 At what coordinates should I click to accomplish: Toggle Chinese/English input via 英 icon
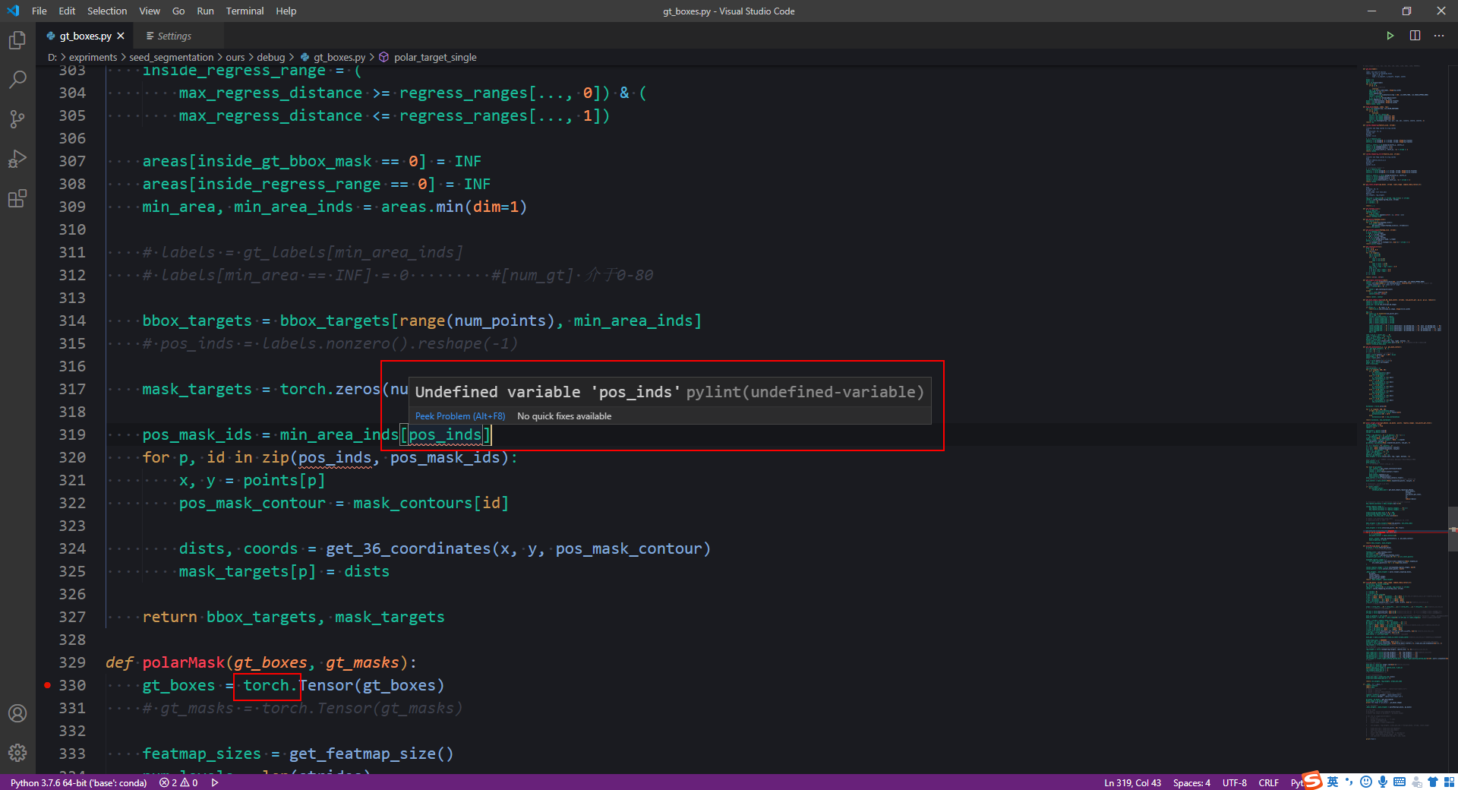[x=1331, y=782]
